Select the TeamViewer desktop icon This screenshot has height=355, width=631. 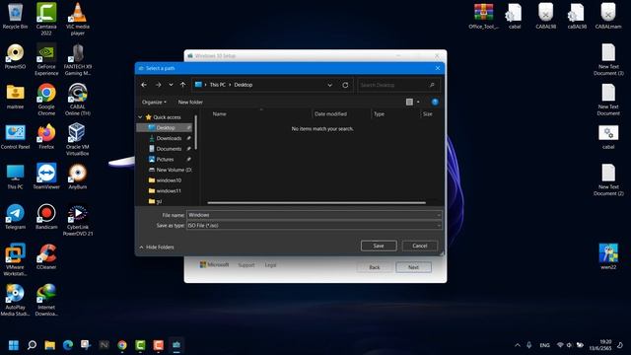(46, 177)
